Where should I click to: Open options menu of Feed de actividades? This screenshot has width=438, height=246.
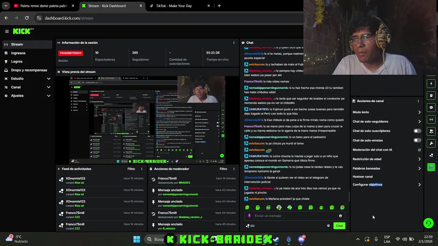click(x=142, y=169)
